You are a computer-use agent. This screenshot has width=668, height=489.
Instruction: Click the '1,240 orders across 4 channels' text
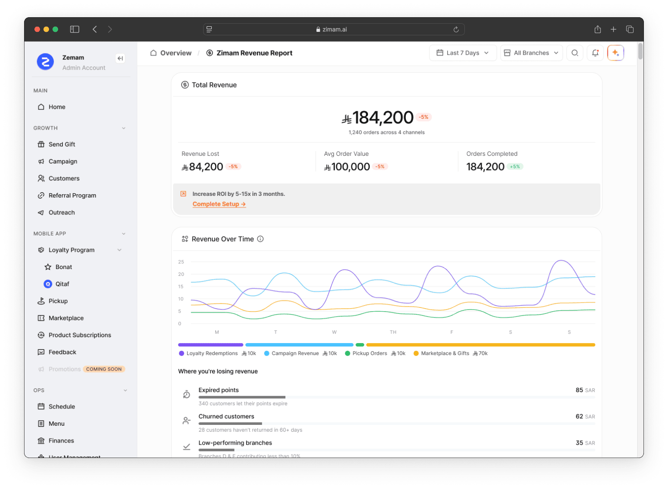387,133
